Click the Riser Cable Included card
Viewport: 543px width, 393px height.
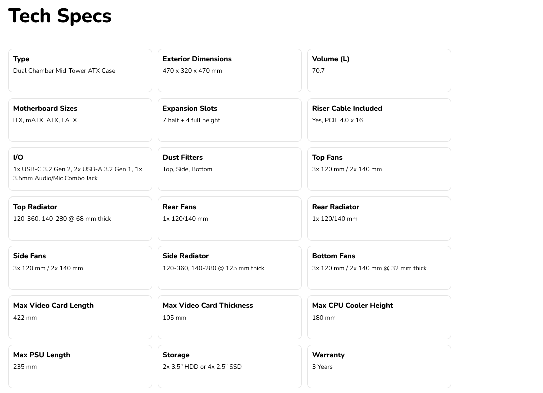[x=379, y=120]
